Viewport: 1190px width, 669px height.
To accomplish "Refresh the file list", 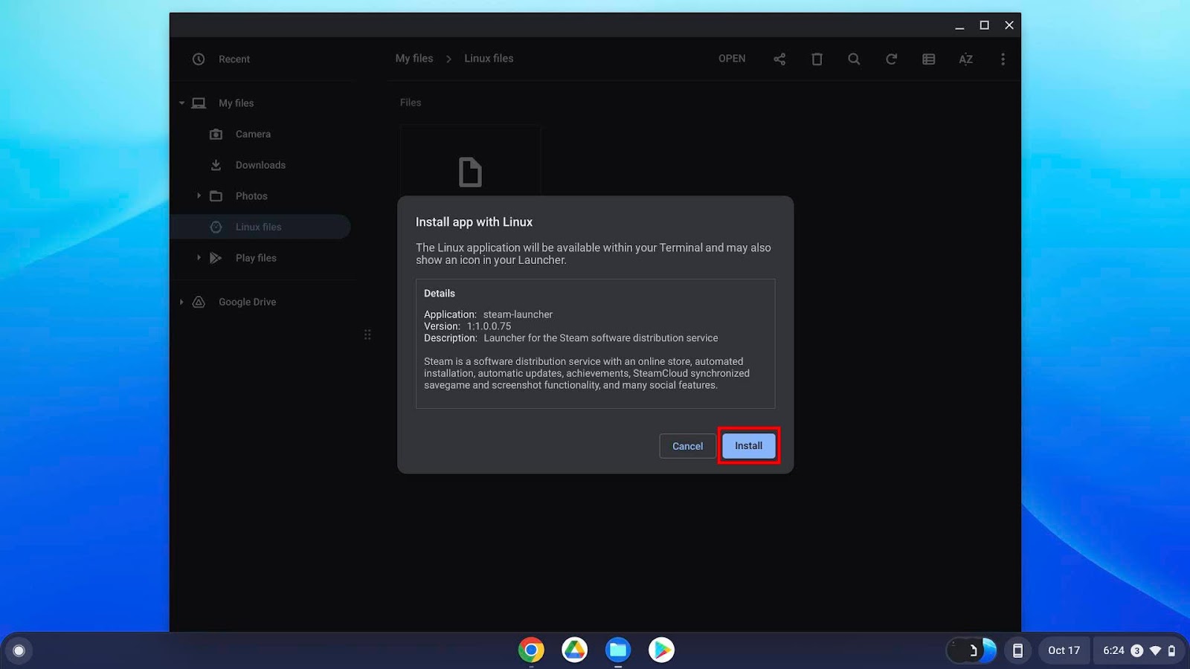I will 891,59.
